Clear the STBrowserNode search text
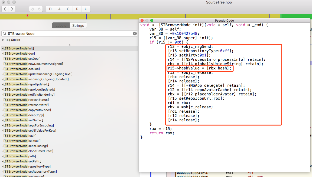The image size is (312, 177). [135, 34]
